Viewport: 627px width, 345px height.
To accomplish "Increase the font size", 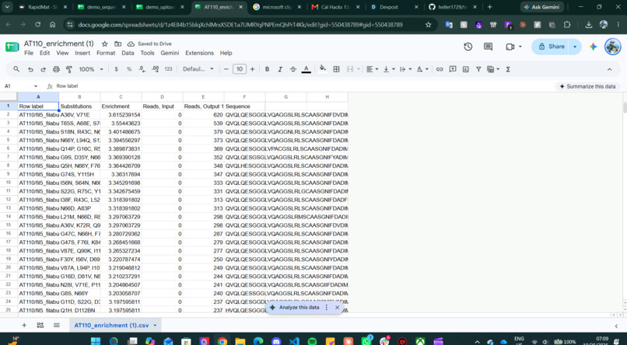I will coord(252,69).
